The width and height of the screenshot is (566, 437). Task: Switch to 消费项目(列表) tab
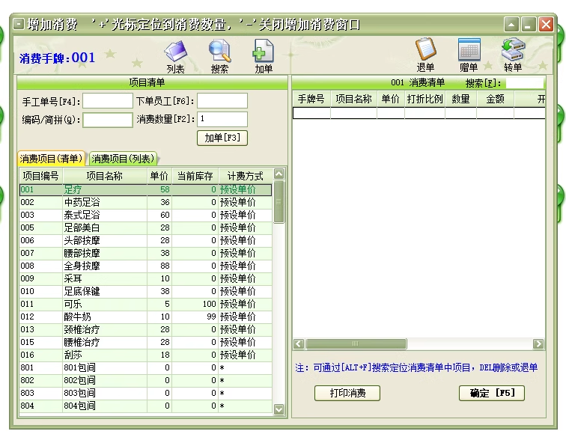click(x=123, y=159)
